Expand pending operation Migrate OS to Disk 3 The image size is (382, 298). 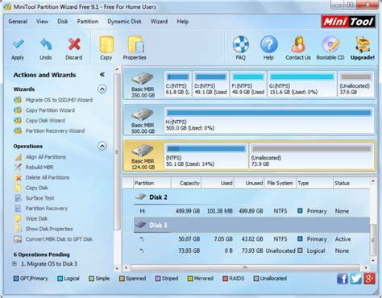pyautogui.click(x=15, y=263)
